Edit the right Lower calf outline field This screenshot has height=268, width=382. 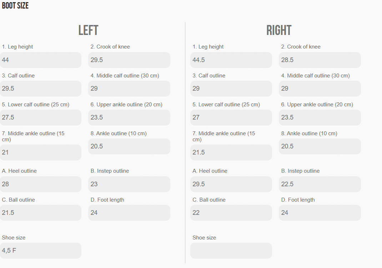click(x=231, y=117)
